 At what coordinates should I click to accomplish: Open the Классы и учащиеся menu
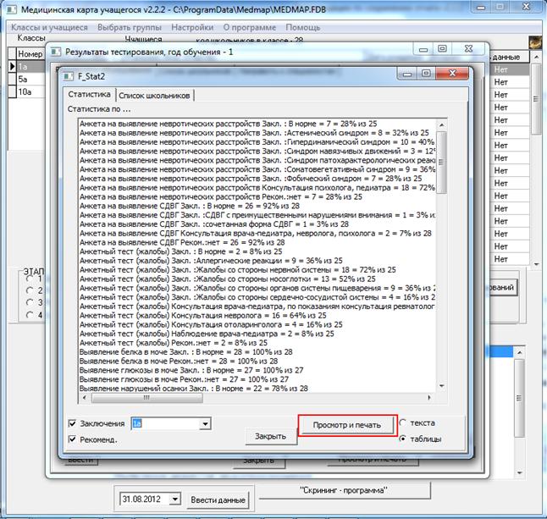(x=49, y=27)
